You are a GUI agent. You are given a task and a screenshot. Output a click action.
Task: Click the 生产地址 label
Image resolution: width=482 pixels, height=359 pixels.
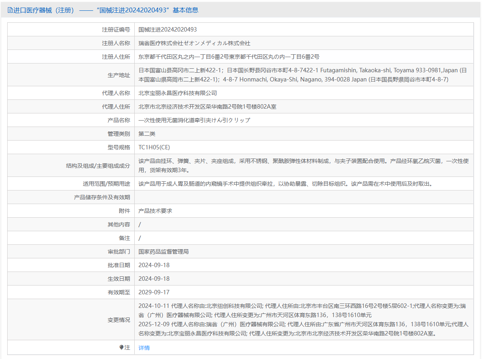(x=119, y=75)
